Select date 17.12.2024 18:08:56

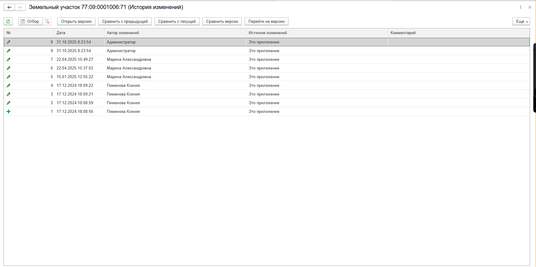click(x=75, y=112)
